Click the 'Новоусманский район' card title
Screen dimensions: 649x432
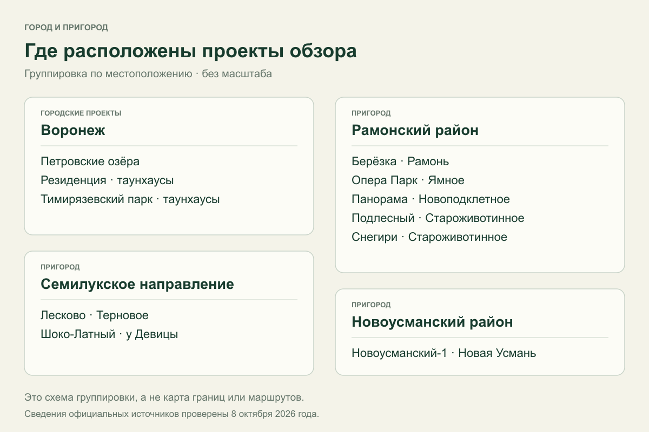click(432, 322)
